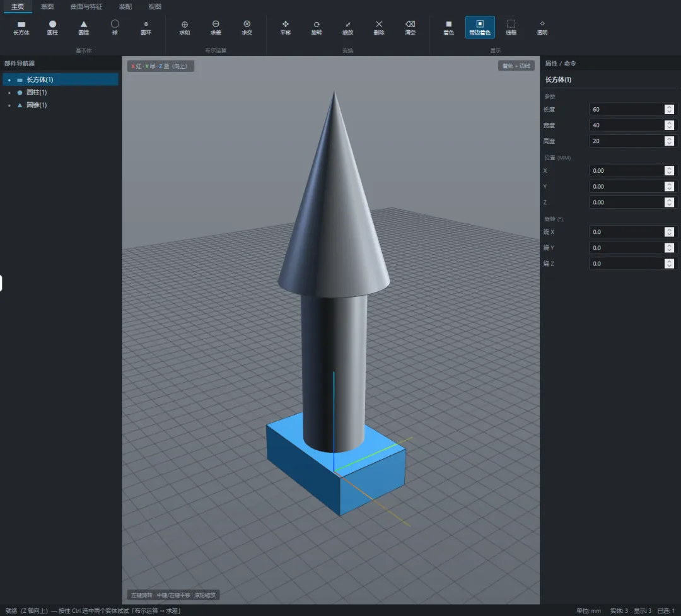The width and height of the screenshot is (681, 616).
Task: Add a 长方体 box primitive
Action: pyautogui.click(x=21, y=27)
